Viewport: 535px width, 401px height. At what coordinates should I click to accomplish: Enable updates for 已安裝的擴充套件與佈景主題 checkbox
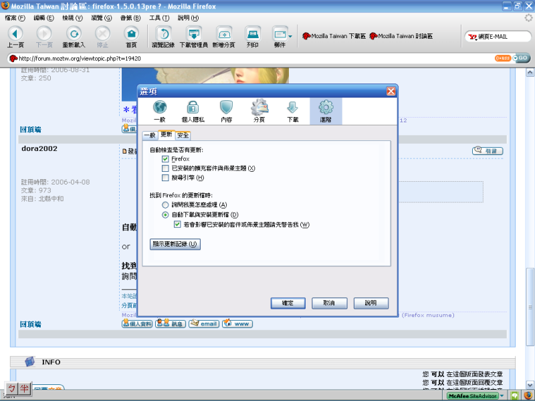point(165,168)
